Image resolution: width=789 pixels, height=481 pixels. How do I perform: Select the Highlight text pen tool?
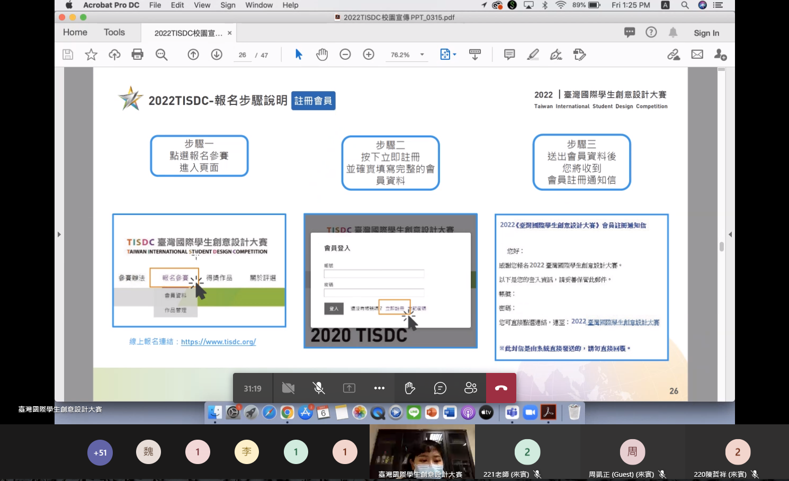(x=533, y=55)
